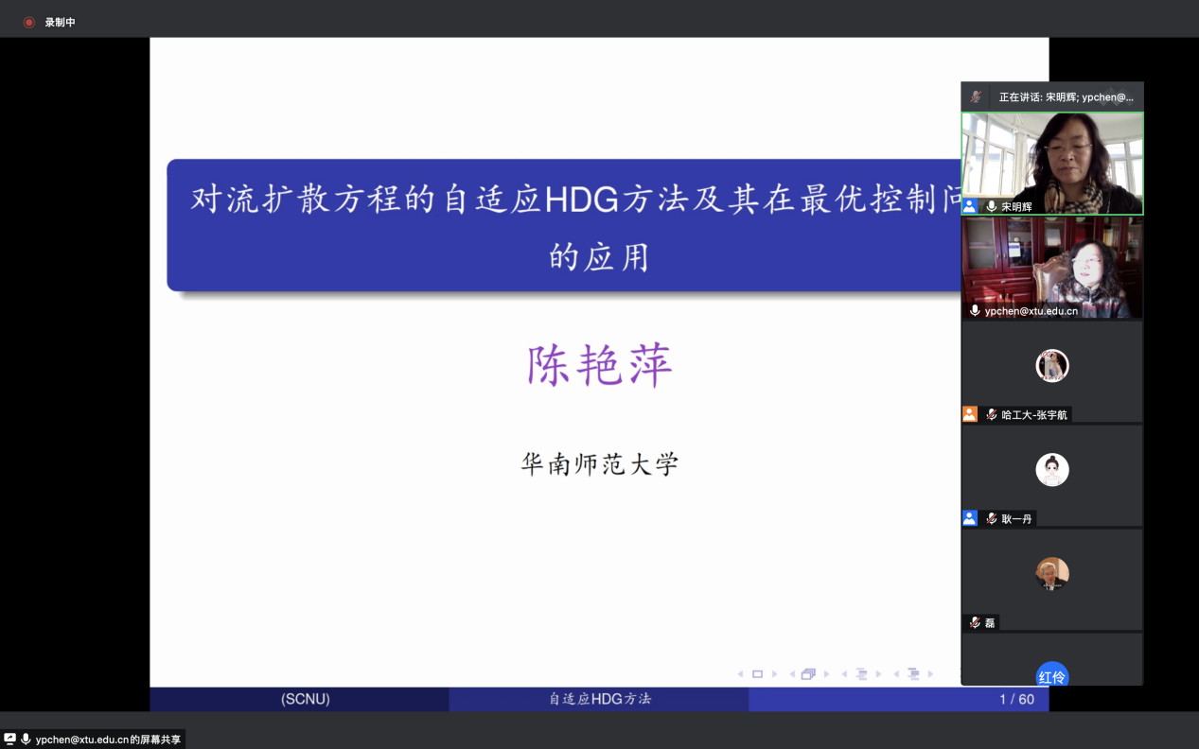Click the 自适应HDG方法 footer title link
Viewport: 1199px width, 749px height.
coord(600,699)
